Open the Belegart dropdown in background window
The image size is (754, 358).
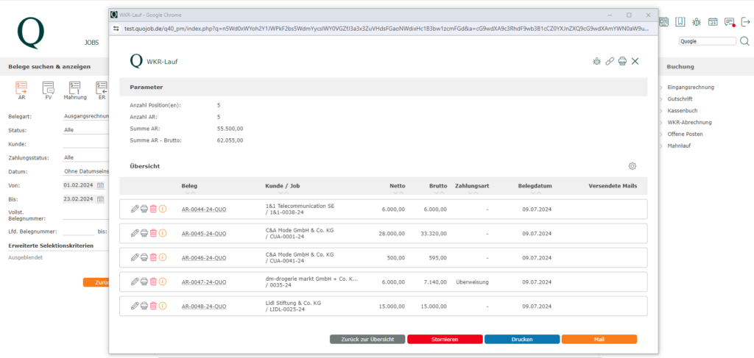click(x=86, y=116)
